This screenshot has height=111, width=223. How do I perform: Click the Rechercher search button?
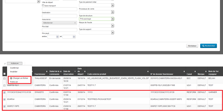pyautogui.click(x=208, y=46)
